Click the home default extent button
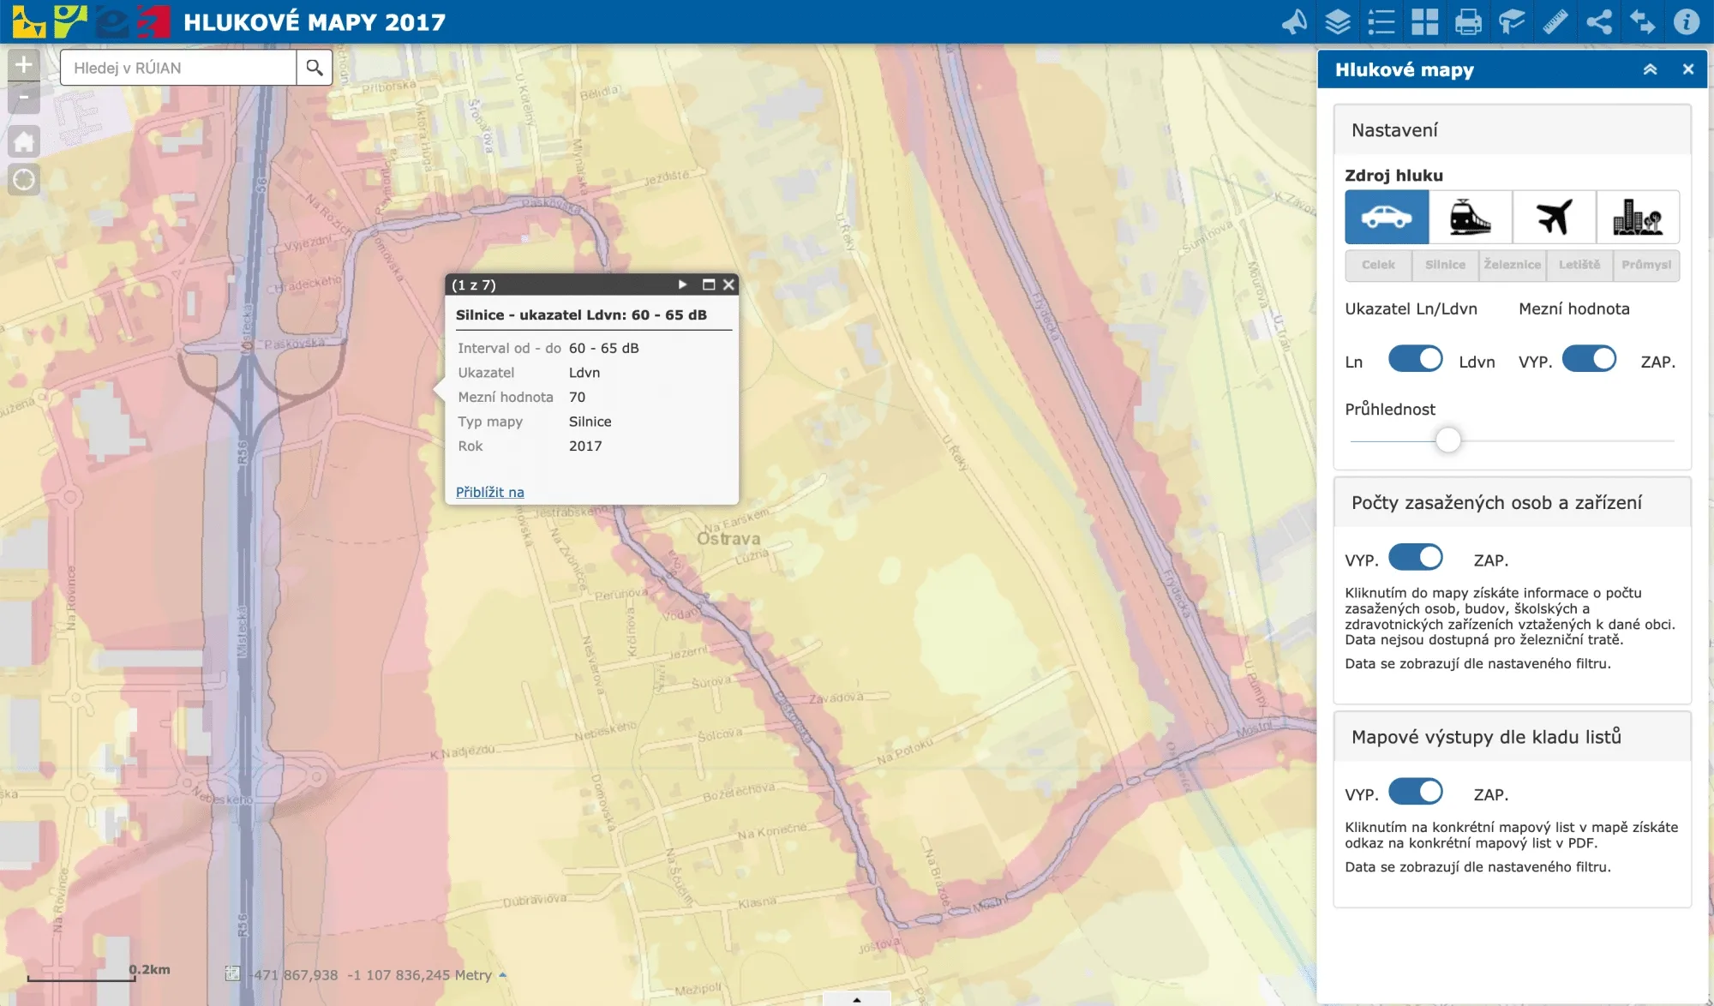The height and width of the screenshot is (1006, 1714). pyautogui.click(x=24, y=141)
